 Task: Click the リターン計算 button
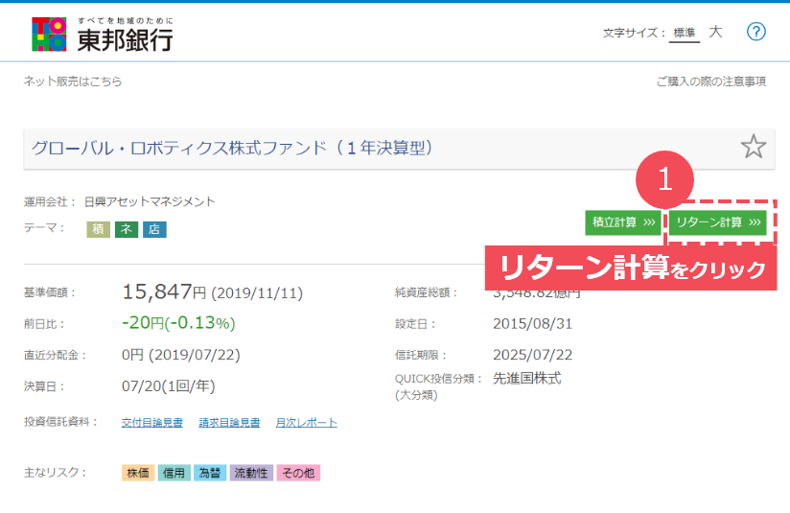click(718, 222)
